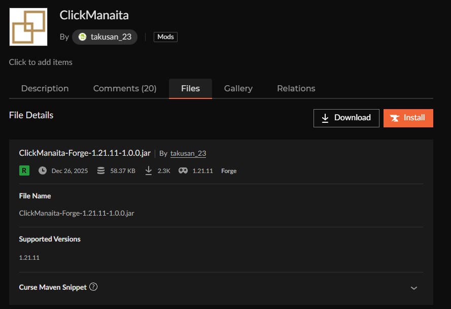451x309 pixels.
Task: Click the file size stack icon
Action: (101, 170)
